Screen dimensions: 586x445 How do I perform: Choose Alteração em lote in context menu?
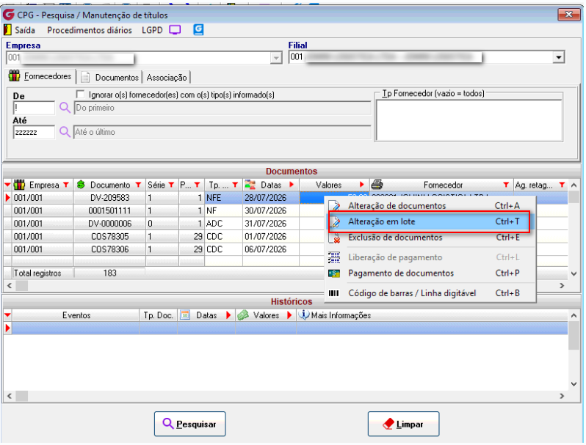(x=430, y=221)
